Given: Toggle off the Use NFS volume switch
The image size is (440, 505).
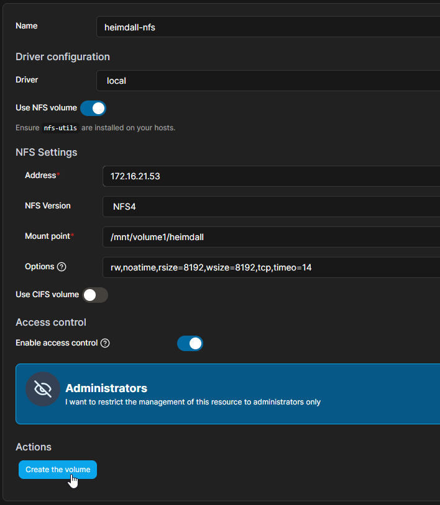Looking at the screenshot, I should [x=93, y=108].
